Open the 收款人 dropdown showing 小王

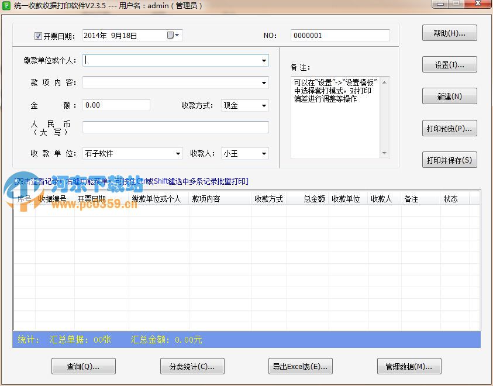pos(264,152)
